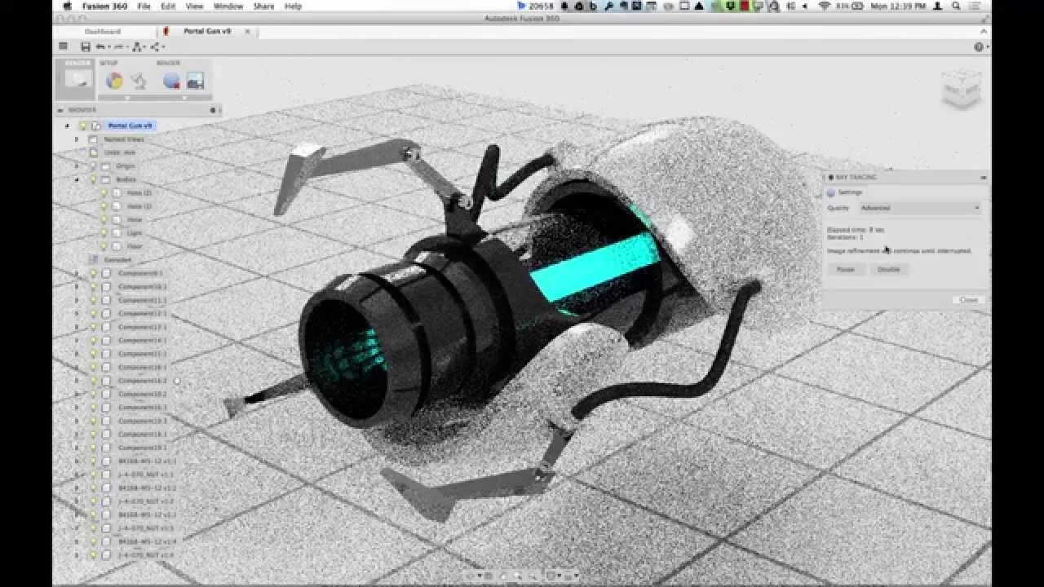Expand Component9:1 in the browser

[x=77, y=273]
